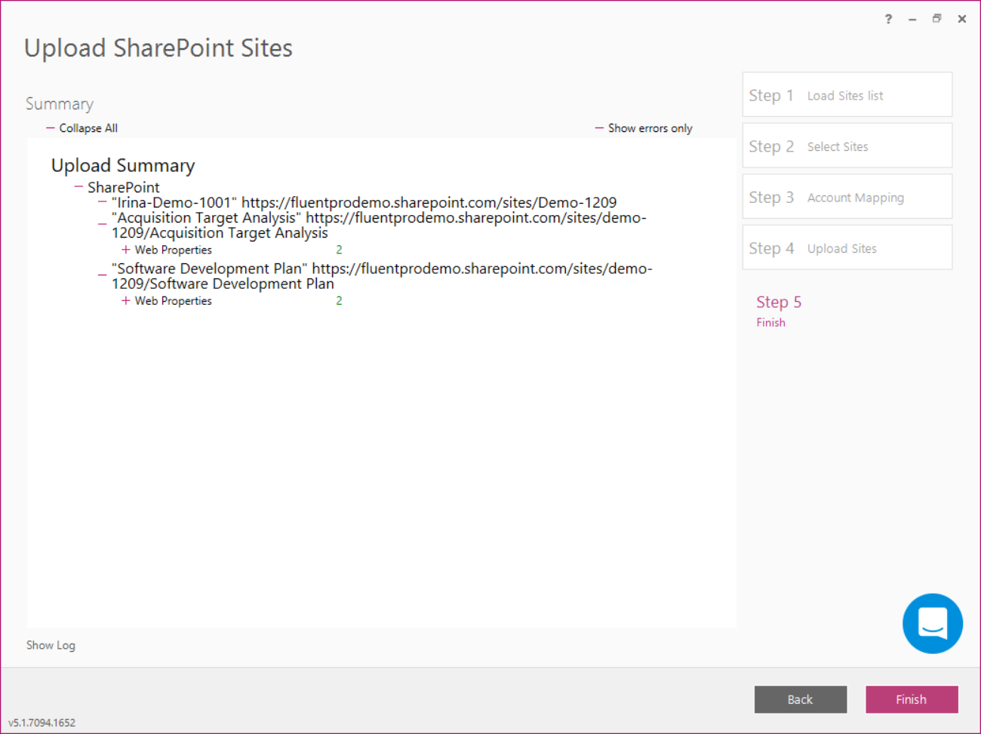
Task: Go to Step 3 Account Mapping
Action: pos(847,197)
